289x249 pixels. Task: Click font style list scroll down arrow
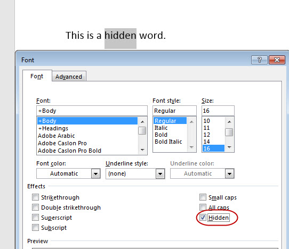(x=191, y=147)
